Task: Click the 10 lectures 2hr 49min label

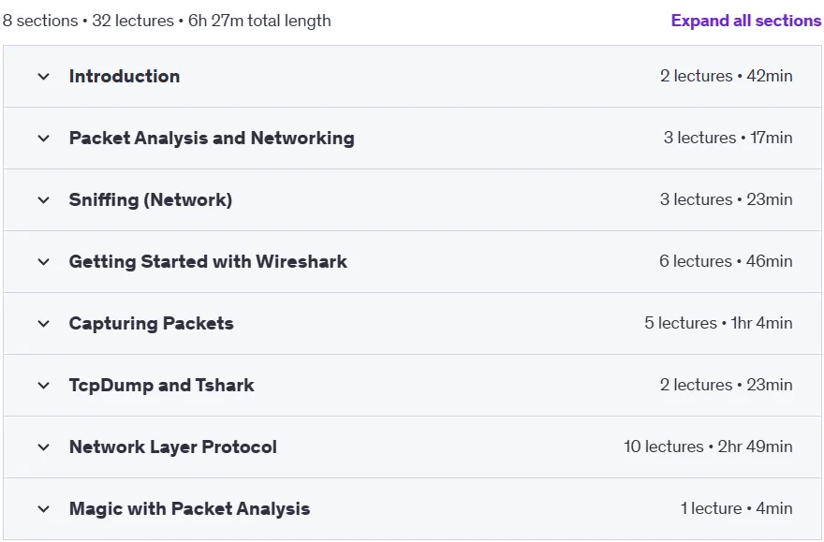Action: pyautogui.click(x=708, y=447)
